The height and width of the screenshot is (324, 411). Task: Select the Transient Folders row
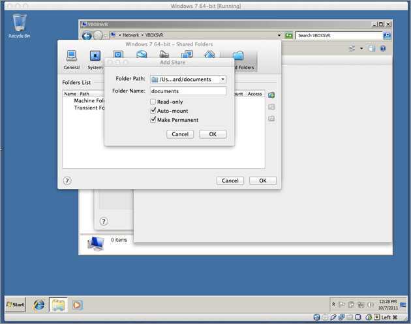point(89,108)
